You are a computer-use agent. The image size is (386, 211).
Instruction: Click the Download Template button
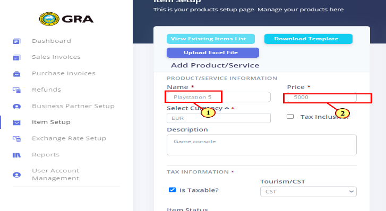(x=308, y=39)
